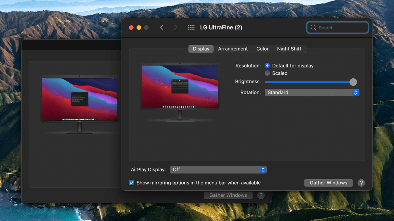Click the Rotation: label
Viewport: 394px width, 221px height.
pos(251,93)
